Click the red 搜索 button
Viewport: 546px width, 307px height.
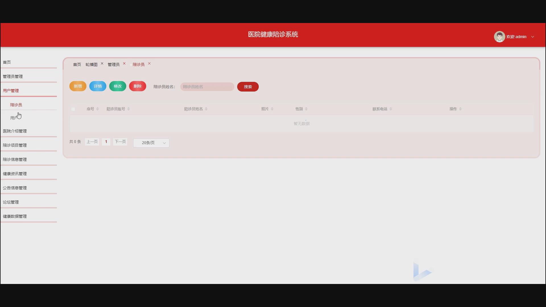(248, 87)
